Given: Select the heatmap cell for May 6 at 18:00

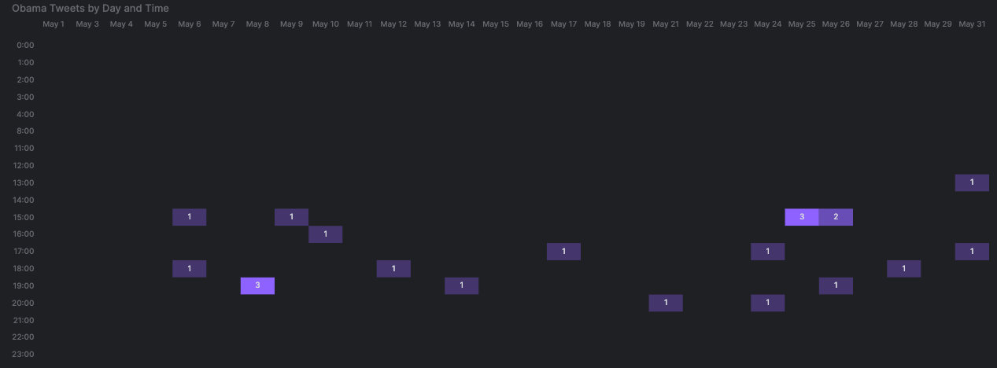Looking at the screenshot, I should 190,269.
